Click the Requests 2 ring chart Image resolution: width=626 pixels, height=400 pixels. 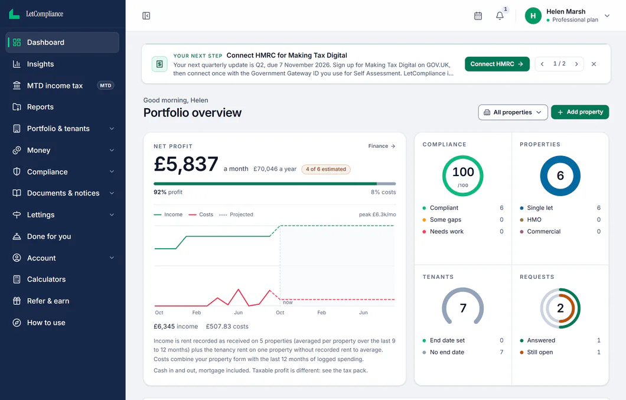click(560, 308)
